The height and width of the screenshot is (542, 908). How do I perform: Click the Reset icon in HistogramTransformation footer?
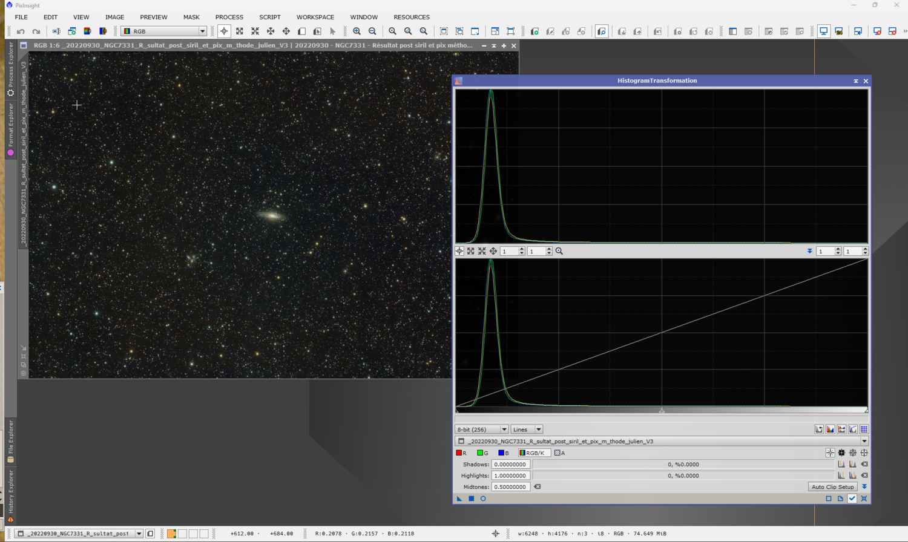pos(864,499)
